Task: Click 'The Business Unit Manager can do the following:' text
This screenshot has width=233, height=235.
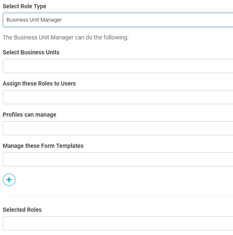Action: coord(66,37)
